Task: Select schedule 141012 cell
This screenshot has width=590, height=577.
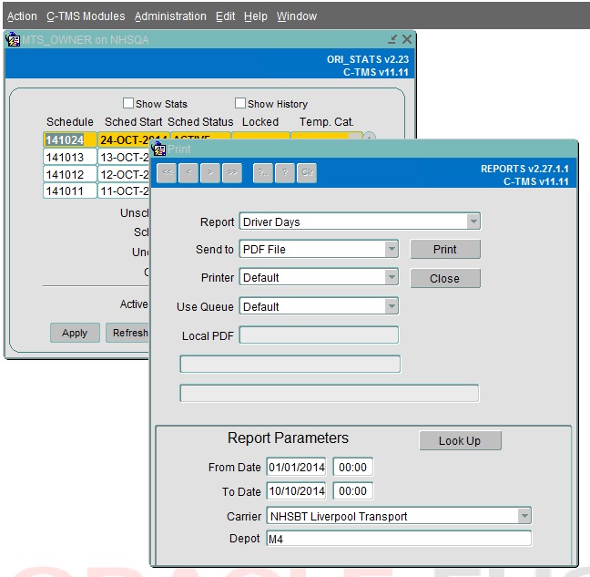Action: click(x=69, y=174)
